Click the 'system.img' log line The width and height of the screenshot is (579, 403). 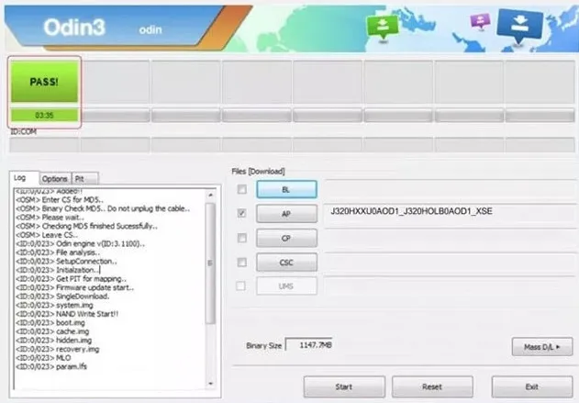[54, 305]
